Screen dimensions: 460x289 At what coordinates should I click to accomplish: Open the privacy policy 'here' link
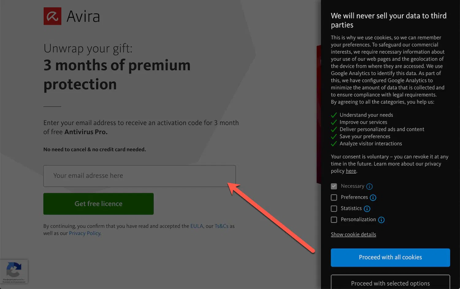pyautogui.click(x=351, y=171)
